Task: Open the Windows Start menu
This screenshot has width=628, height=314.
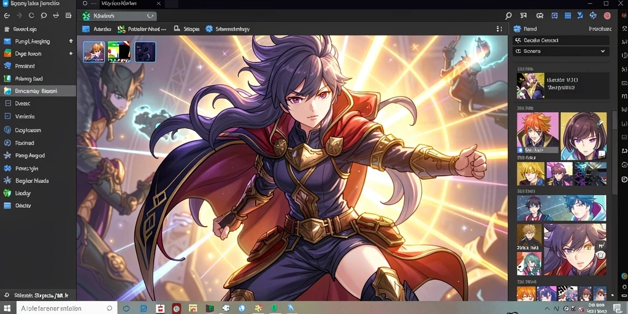Action: (7, 308)
